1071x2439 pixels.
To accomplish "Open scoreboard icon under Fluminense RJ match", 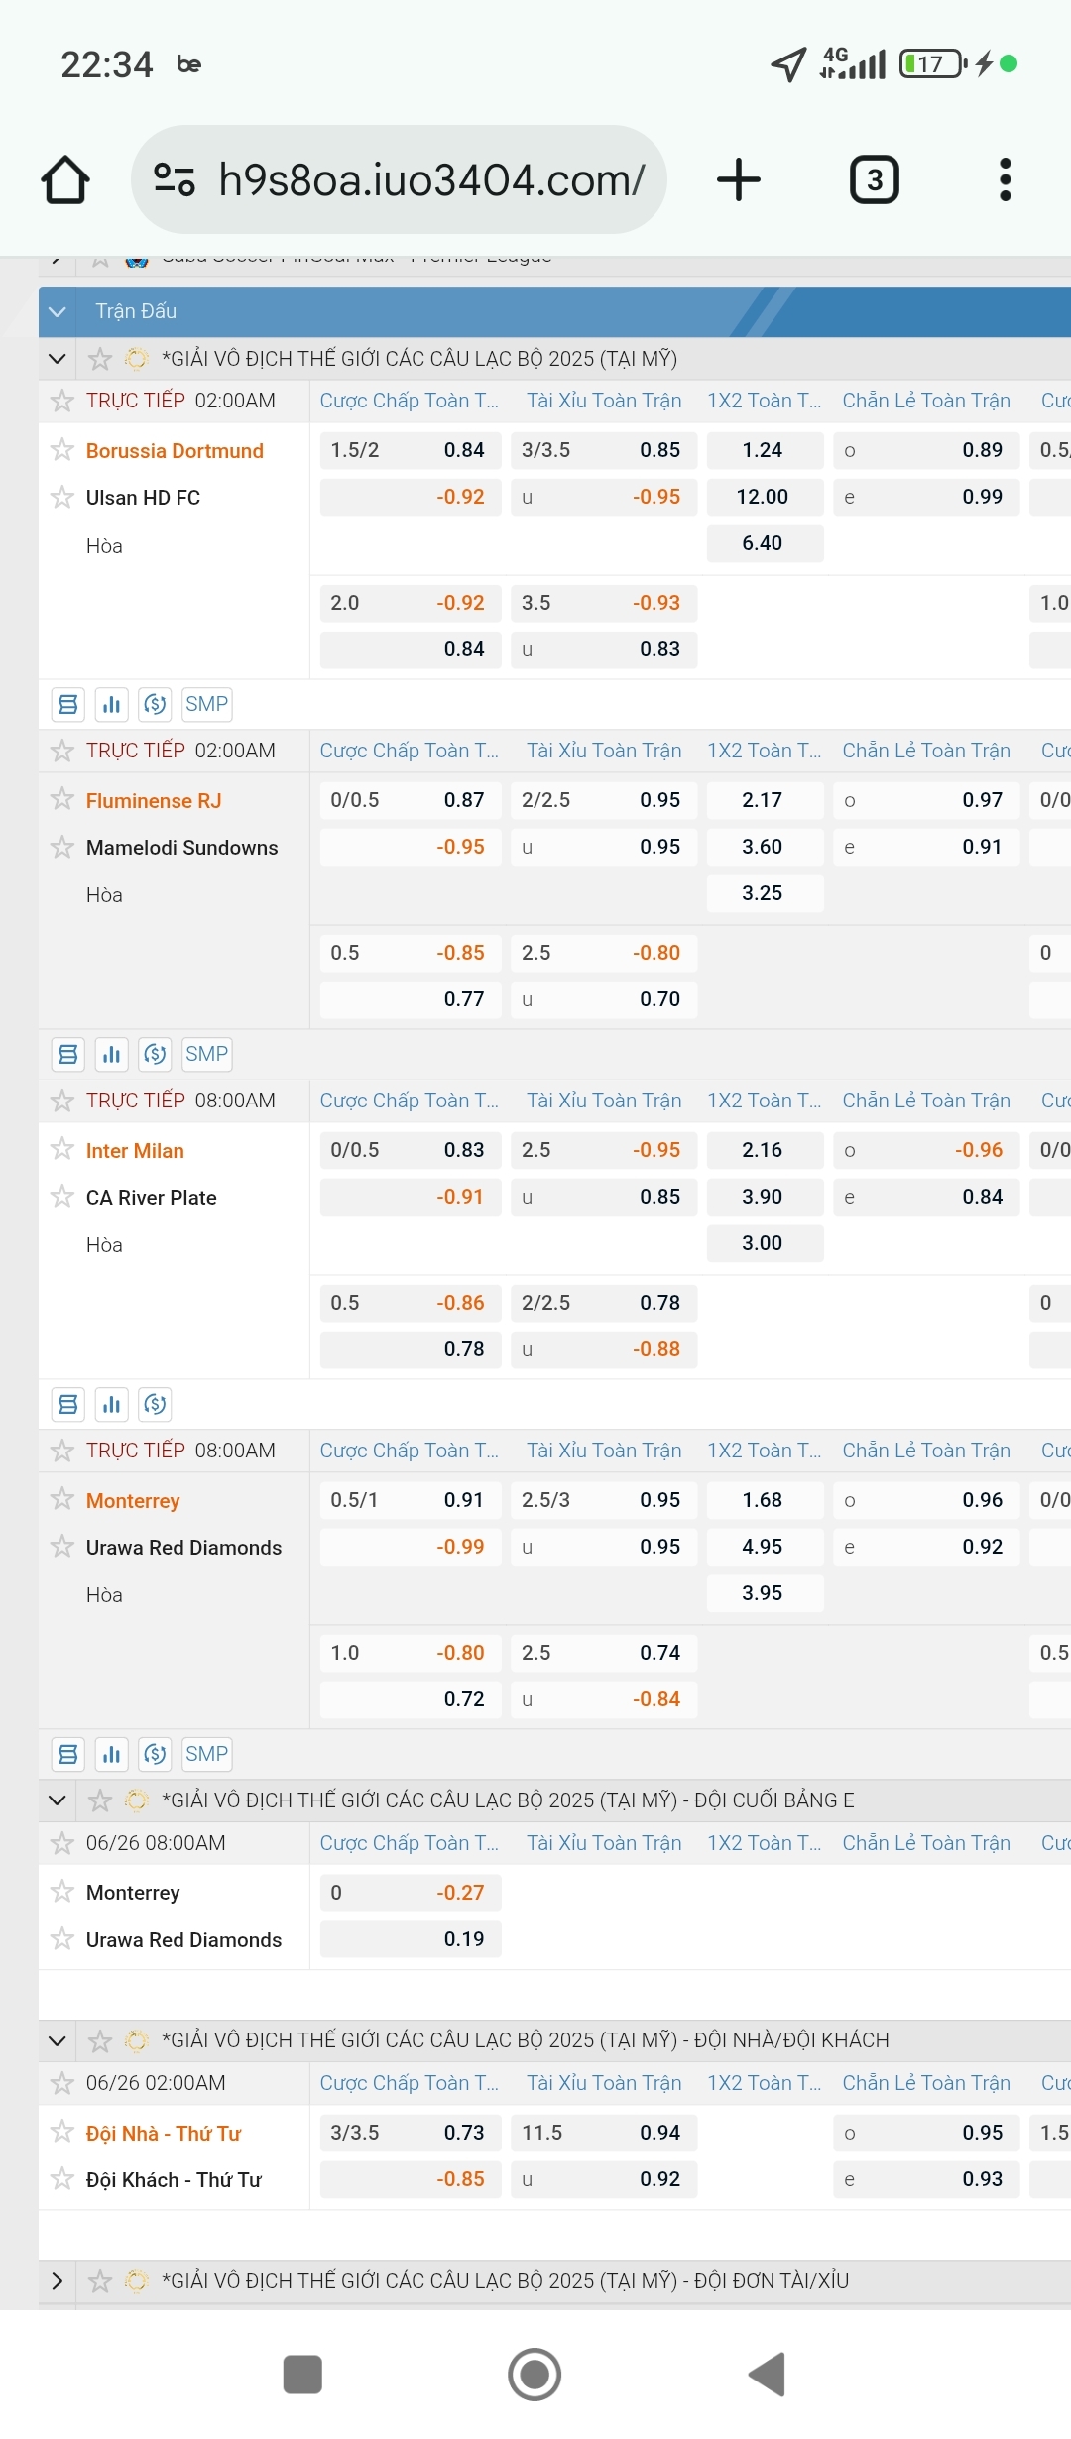I will [68, 1054].
